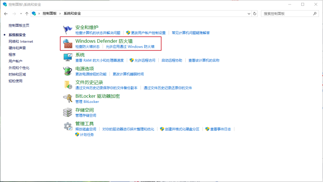Click 常见计算机问题疑难解答 link

pyautogui.click(x=191, y=33)
